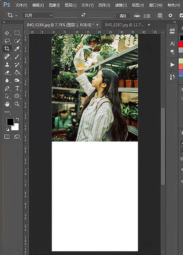Swap crop width and height values
183x255 pixels.
click(83, 15)
